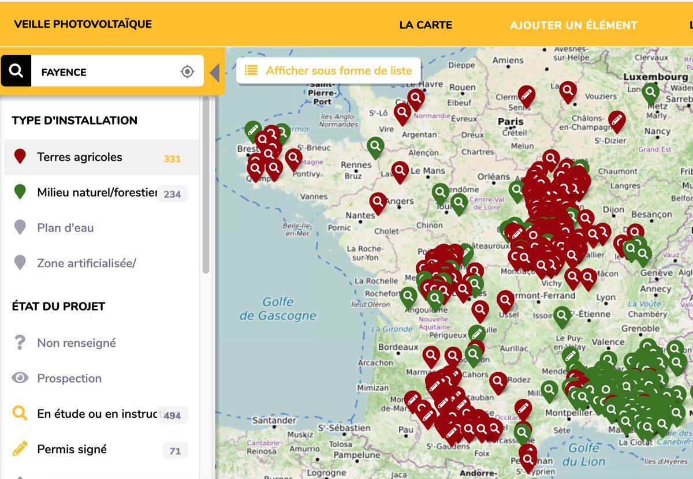Toggle the Zone artificialisée filter
The width and height of the screenshot is (693, 479).
[x=102, y=263]
